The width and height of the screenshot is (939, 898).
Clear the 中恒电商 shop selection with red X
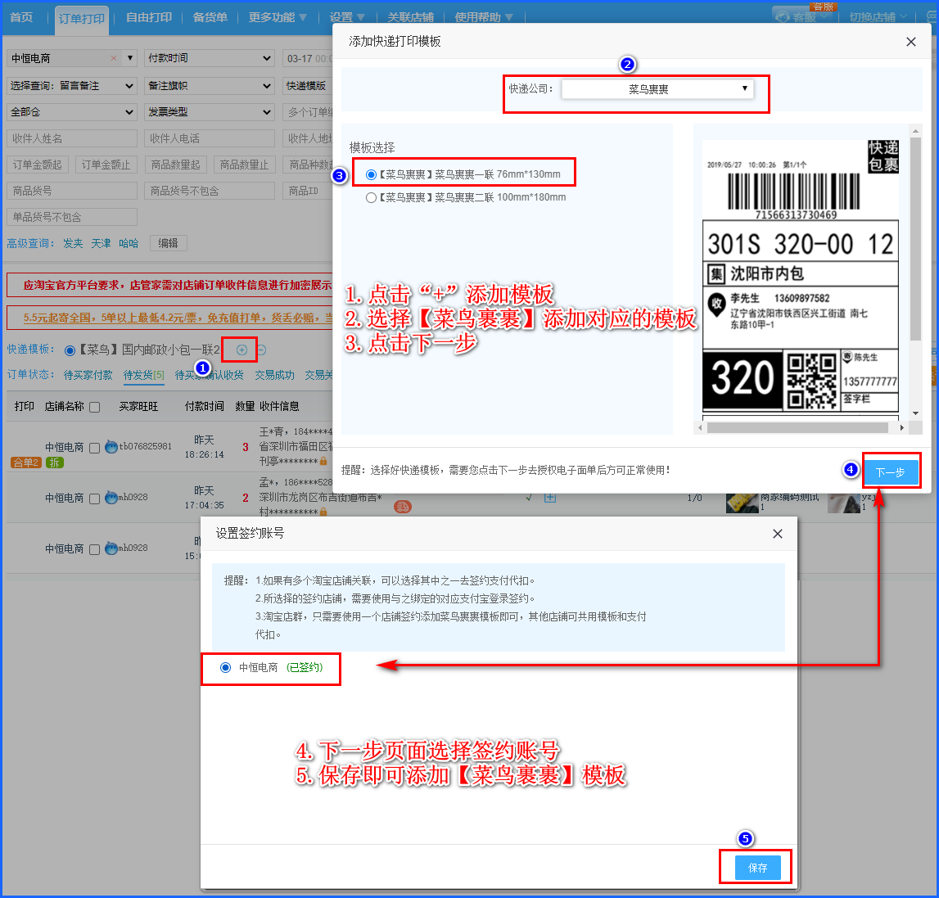(114, 59)
